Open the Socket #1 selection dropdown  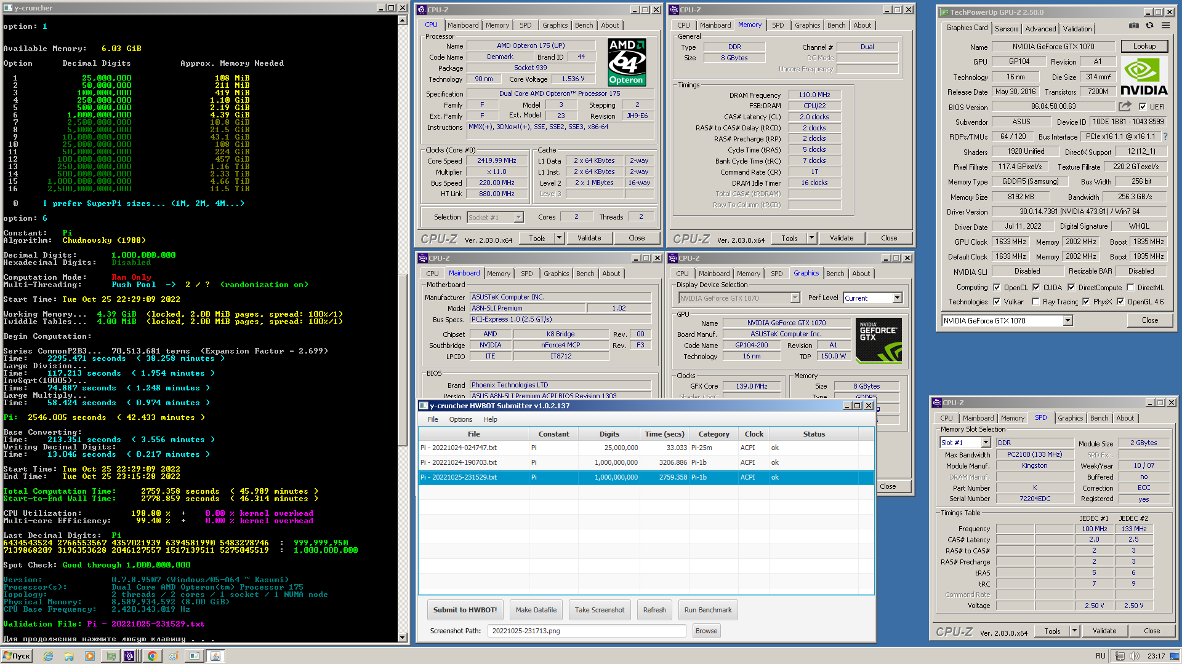click(518, 217)
